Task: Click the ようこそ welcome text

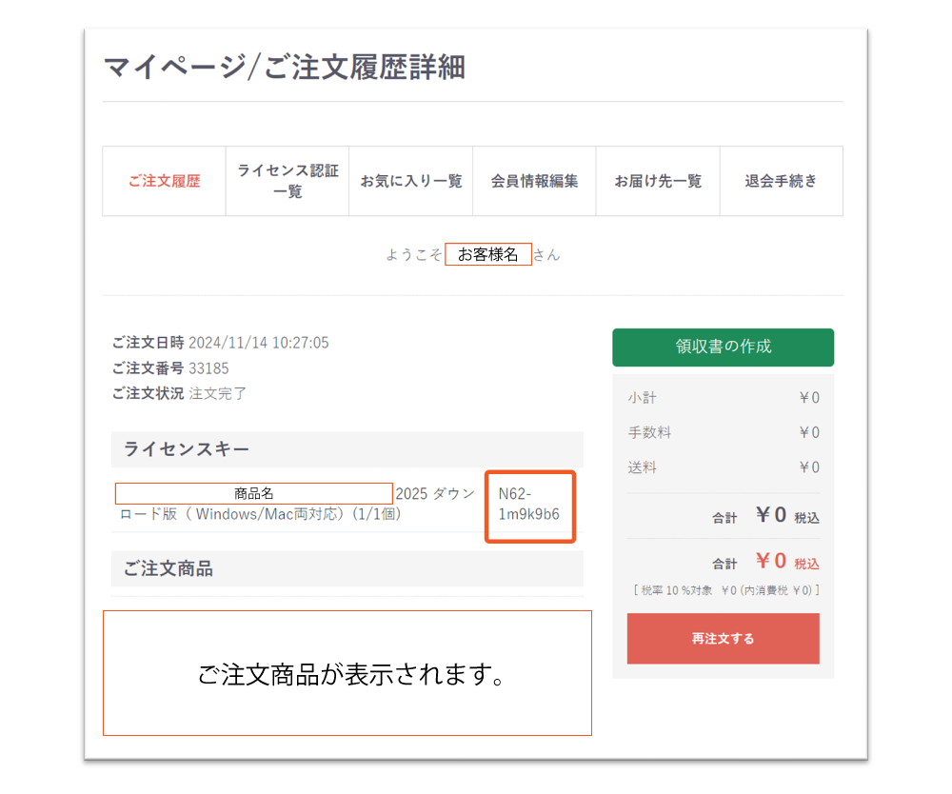Action: click(413, 254)
